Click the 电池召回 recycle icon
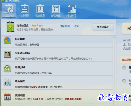Viewport: 131px width, 106px height. click(7, 68)
